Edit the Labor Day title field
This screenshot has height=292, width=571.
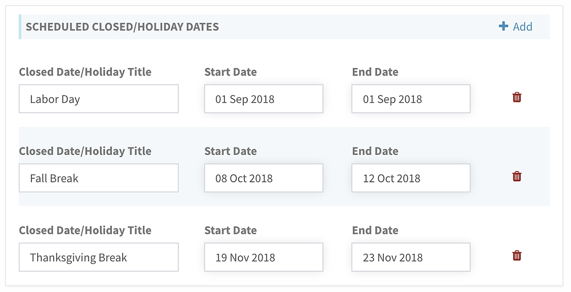coord(99,99)
